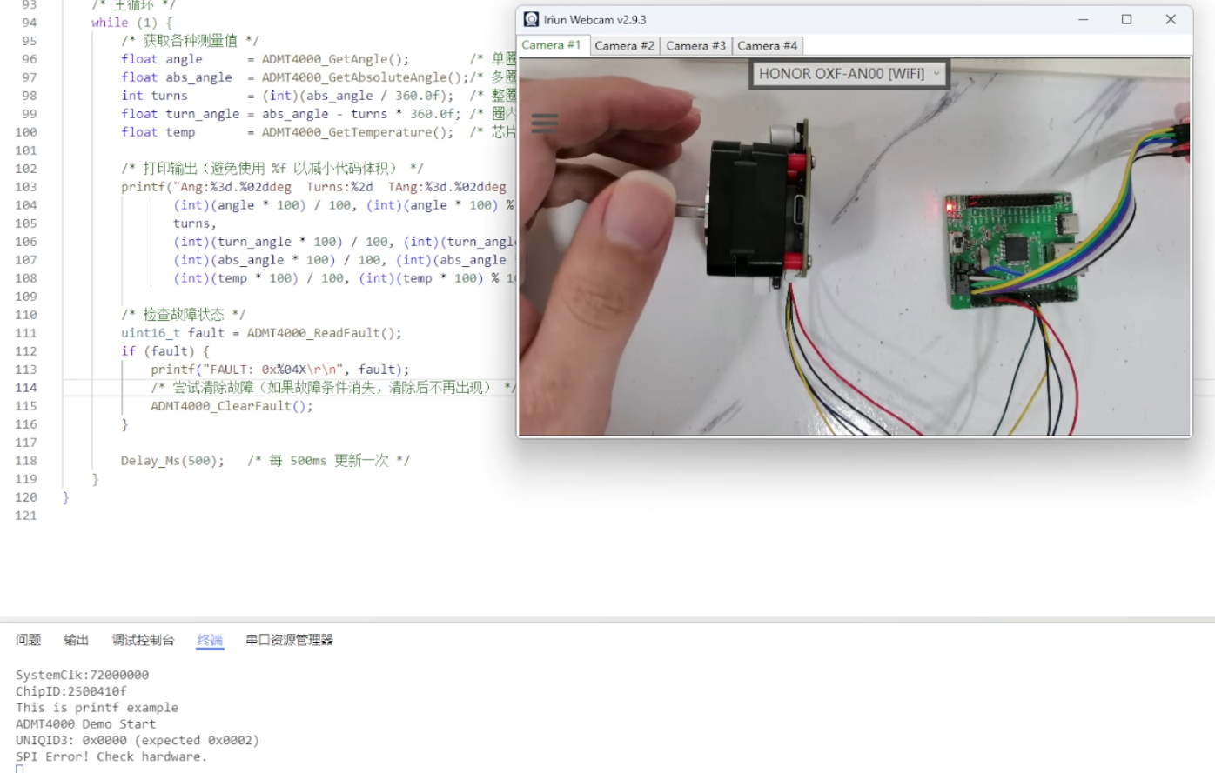Click the ADMT4000_ClearFault call on line 116
The height and width of the screenshot is (773, 1215).
232,406
